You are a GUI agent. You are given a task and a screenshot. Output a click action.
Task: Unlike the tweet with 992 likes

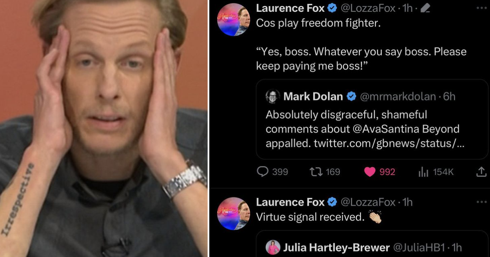(379, 172)
